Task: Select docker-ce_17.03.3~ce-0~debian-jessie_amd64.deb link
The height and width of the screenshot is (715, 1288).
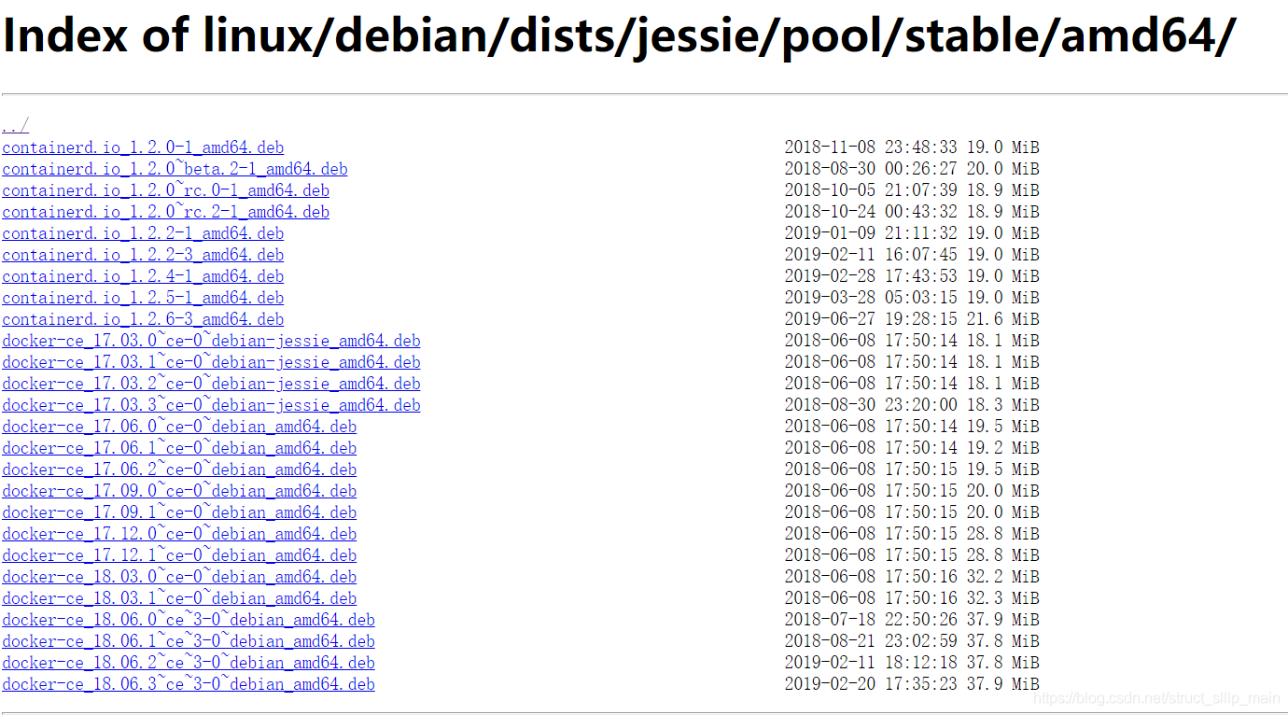Action: click(x=211, y=405)
